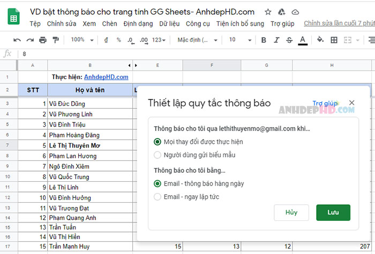The image size is (375, 254).
Task: Select the 'Họ và tên' header cell
Action: (90, 90)
